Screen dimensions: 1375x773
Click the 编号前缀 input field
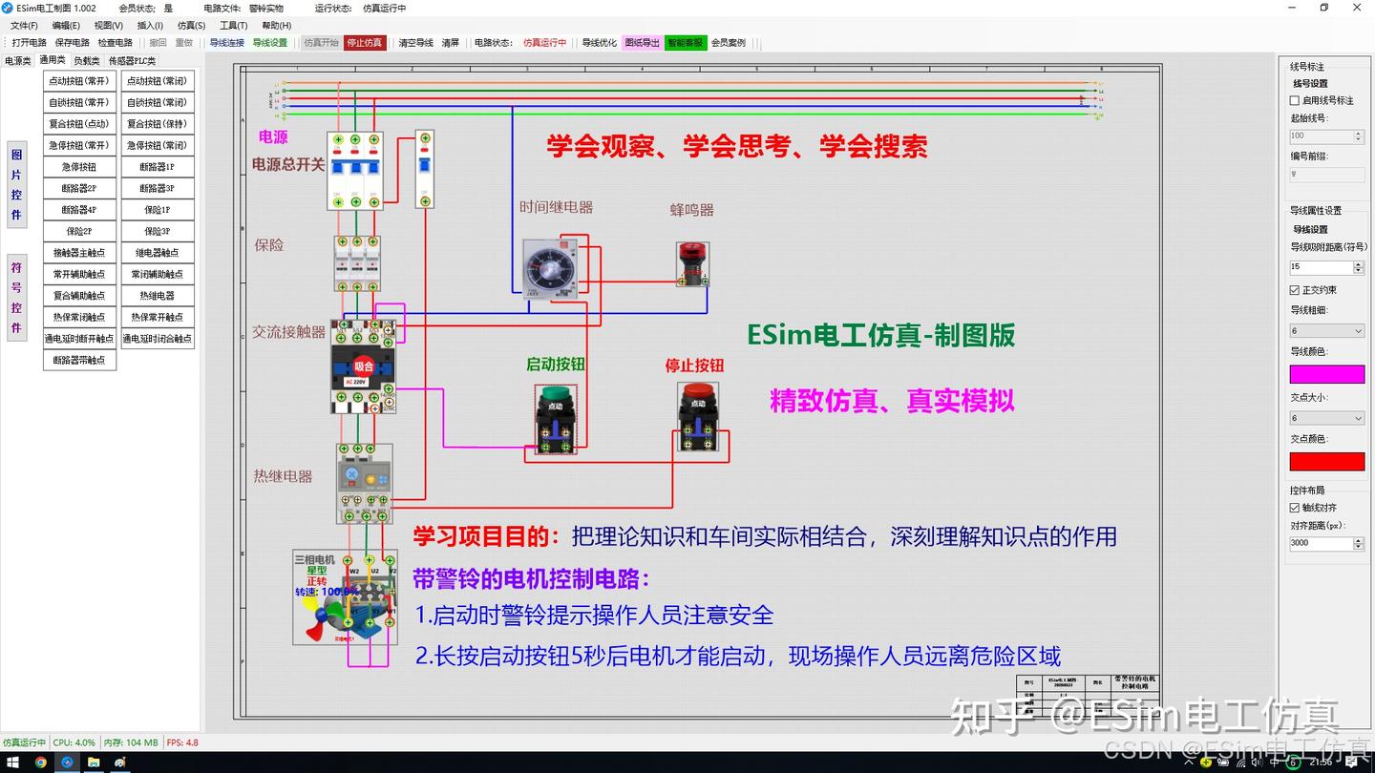coord(1326,175)
